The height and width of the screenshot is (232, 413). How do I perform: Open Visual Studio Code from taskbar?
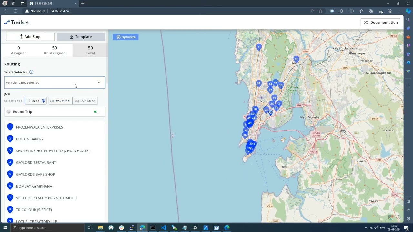(164, 228)
